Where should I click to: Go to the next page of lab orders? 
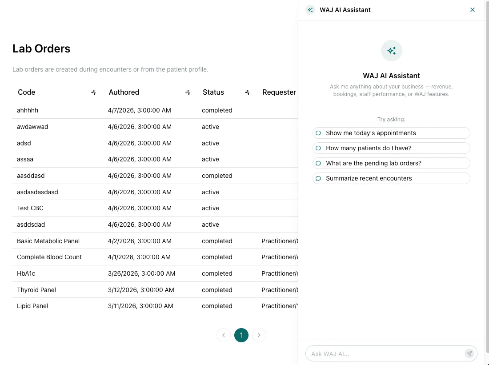(x=259, y=335)
